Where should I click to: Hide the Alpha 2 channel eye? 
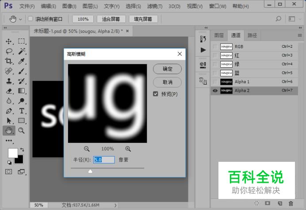215,91
